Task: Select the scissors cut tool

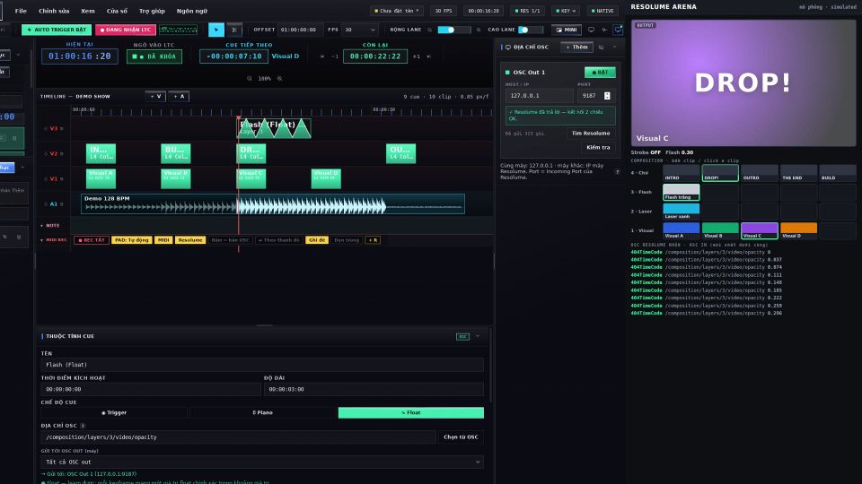Action: pos(234,30)
